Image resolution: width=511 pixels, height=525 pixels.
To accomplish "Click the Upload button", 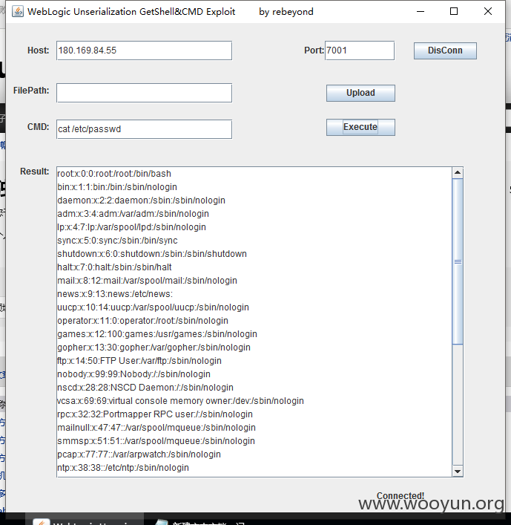I will coord(360,93).
